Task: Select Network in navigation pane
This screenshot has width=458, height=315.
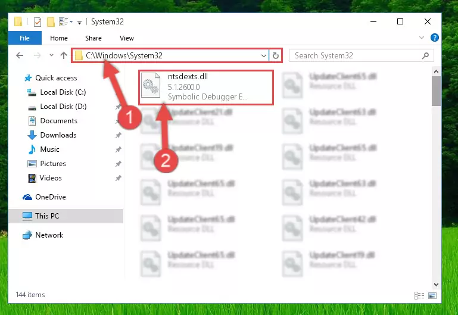Action: click(x=49, y=235)
